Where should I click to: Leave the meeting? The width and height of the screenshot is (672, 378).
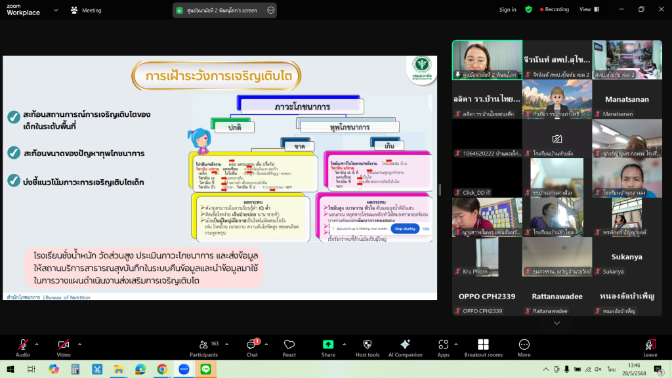650,348
